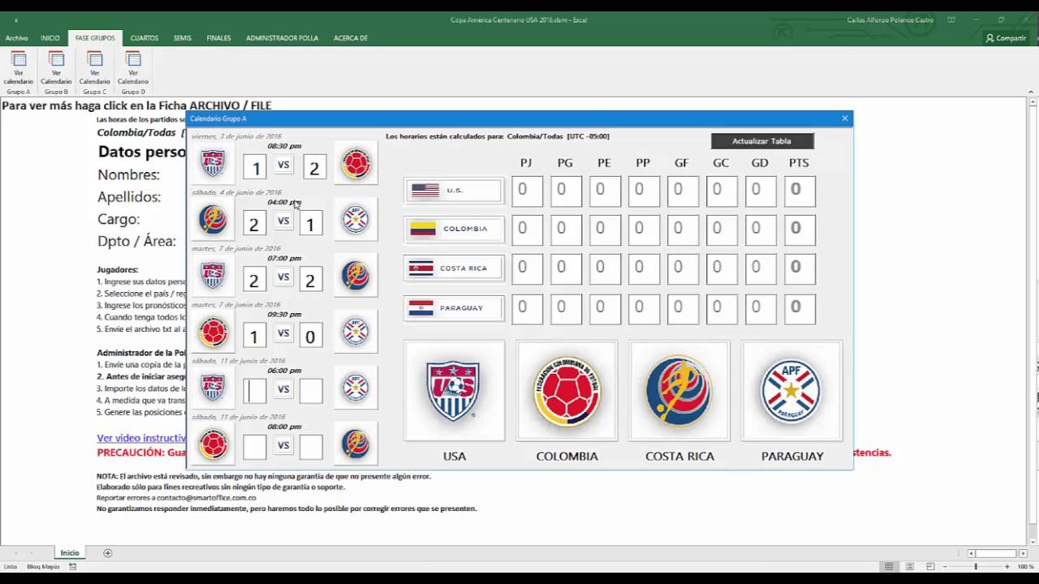
Task: Click Colombia crest in 09:30 pm match
Action: pyautogui.click(x=213, y=332)
